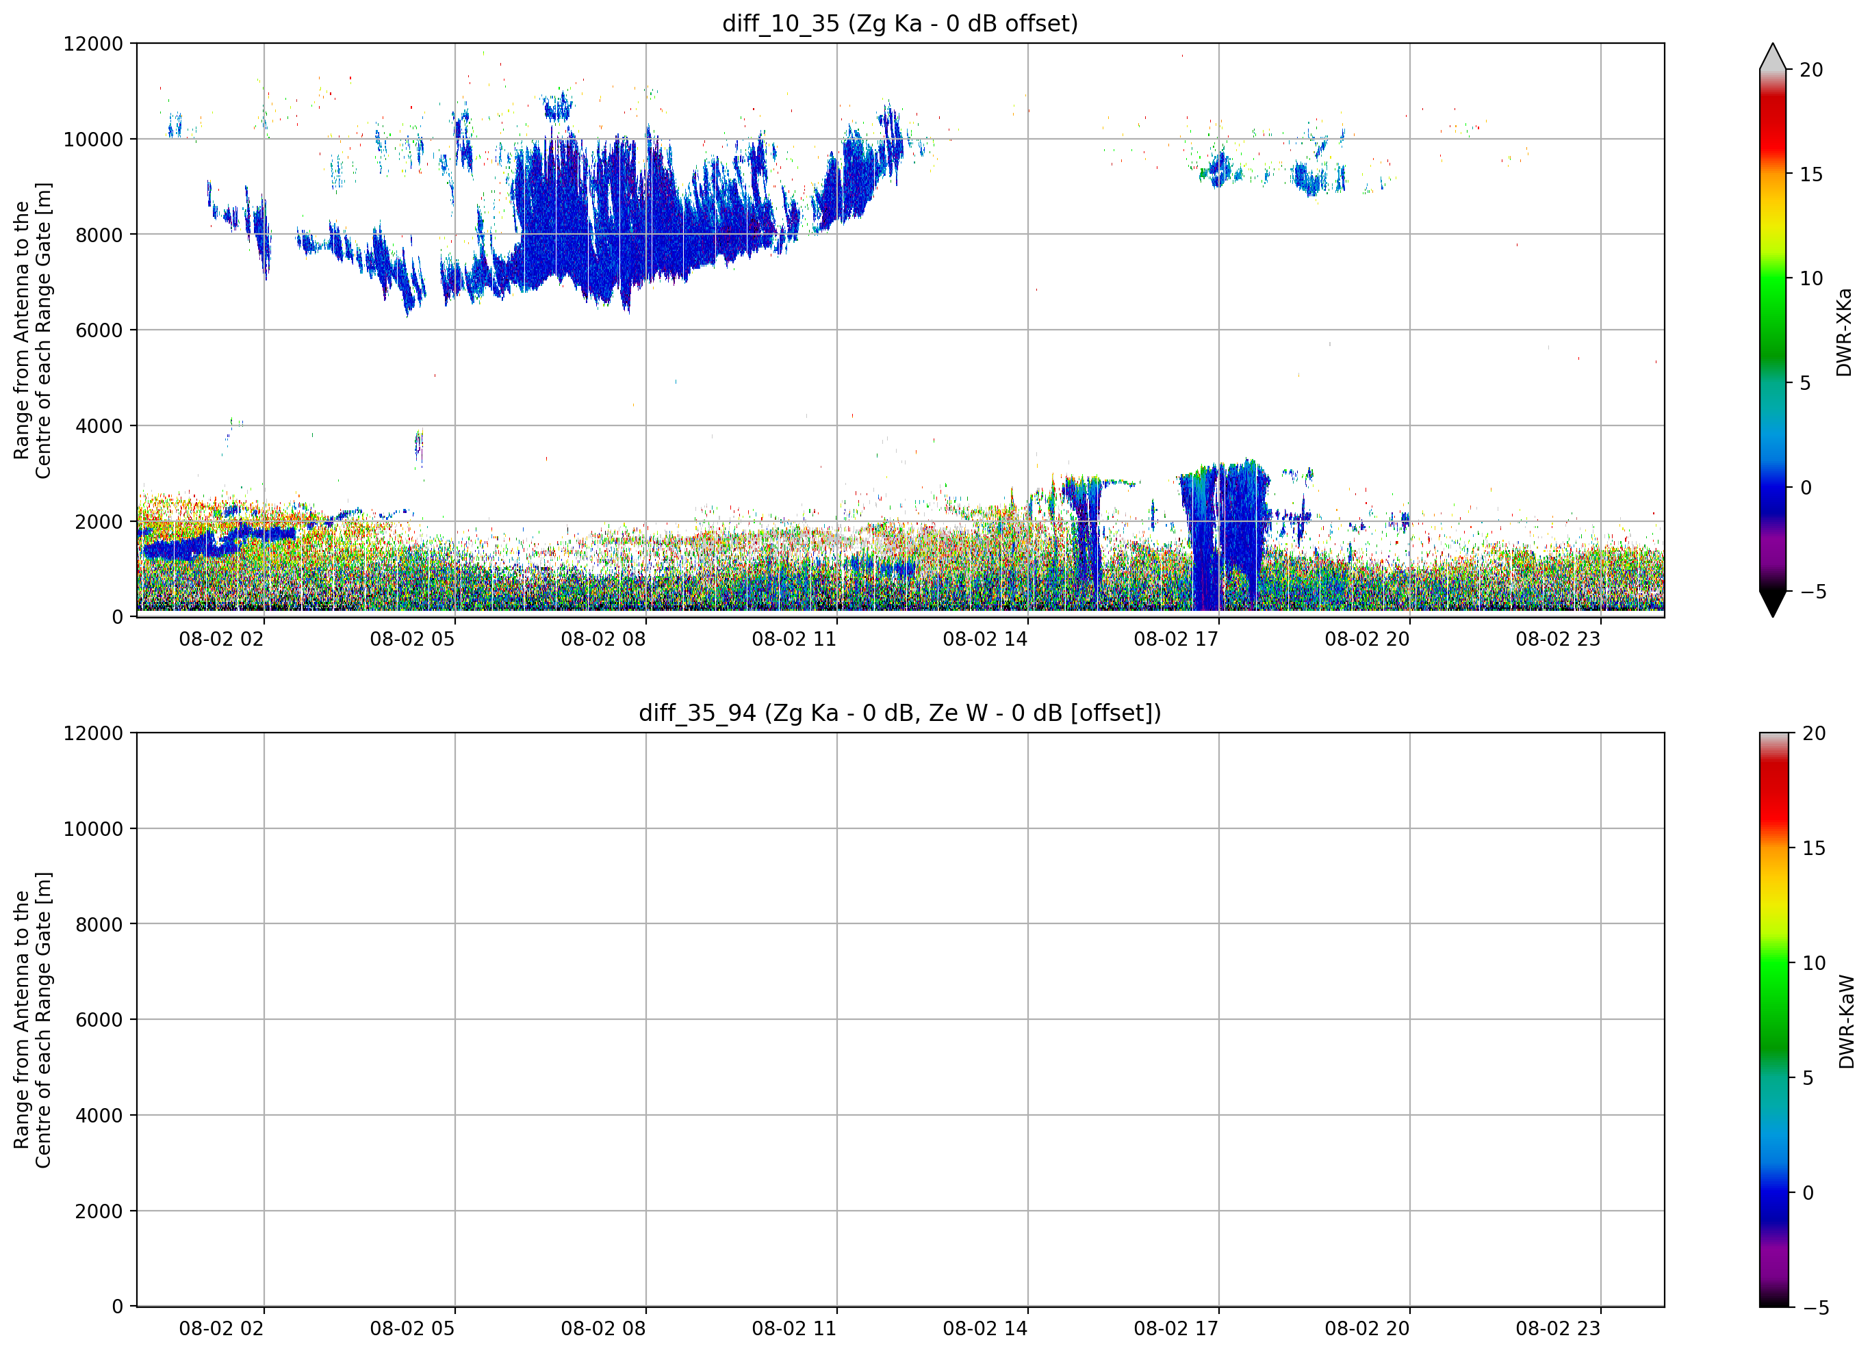Click the 6000 range tick on the bottom plot
Viewport: 1870px width, 1353px height.
(99, 1020)
